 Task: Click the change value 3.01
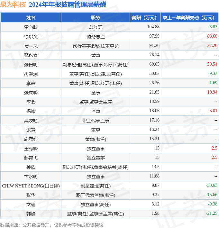coord(213,111)
